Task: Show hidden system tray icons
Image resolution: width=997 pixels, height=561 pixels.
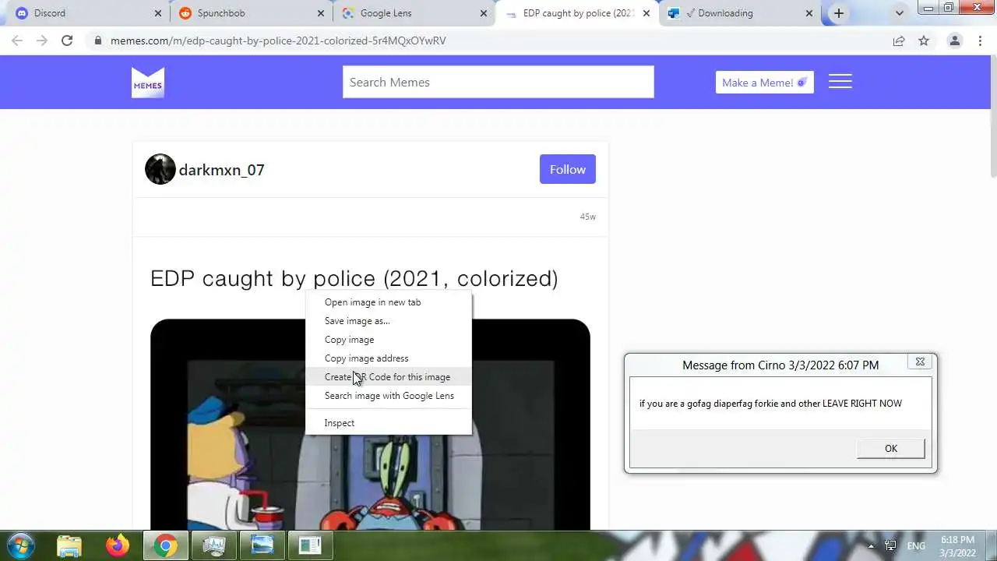Action: tap(871, 545)
